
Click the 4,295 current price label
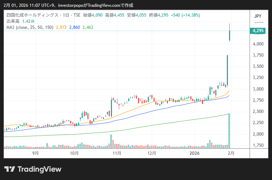click(258, 31)
